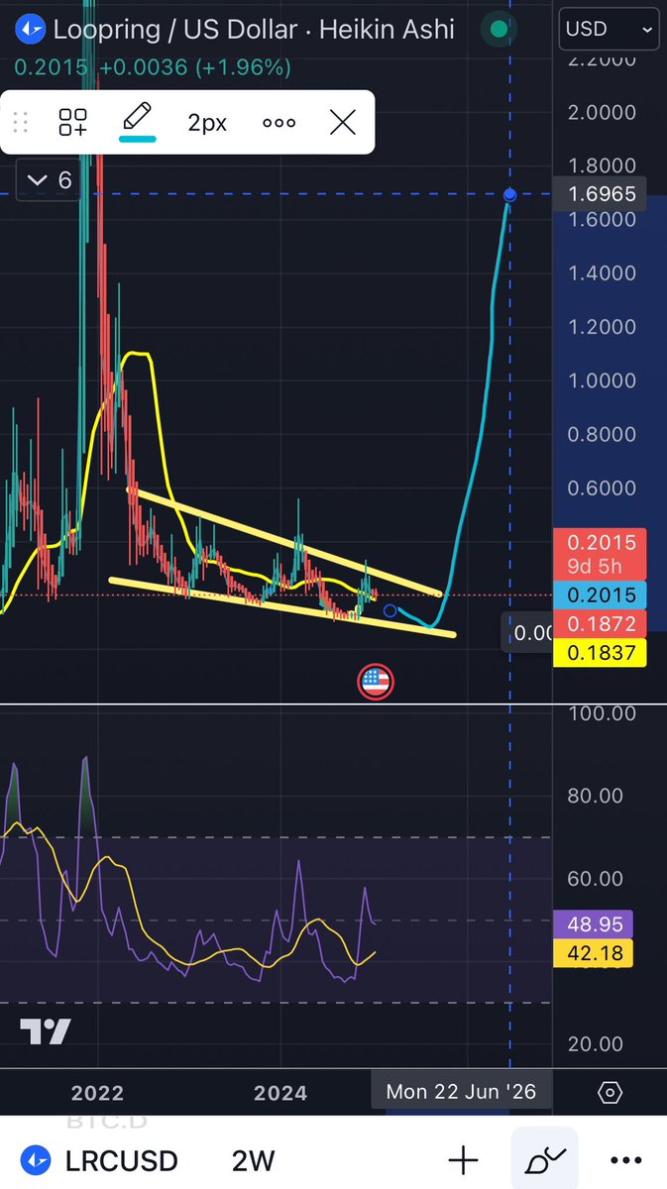Open the LRCUSD symbol search

click(x=99, y=1160)
